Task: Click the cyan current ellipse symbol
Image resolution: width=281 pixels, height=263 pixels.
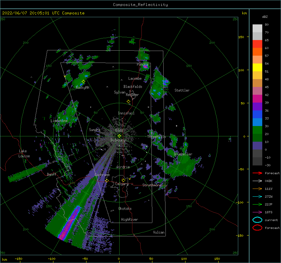Action: (x=257, y=220)
